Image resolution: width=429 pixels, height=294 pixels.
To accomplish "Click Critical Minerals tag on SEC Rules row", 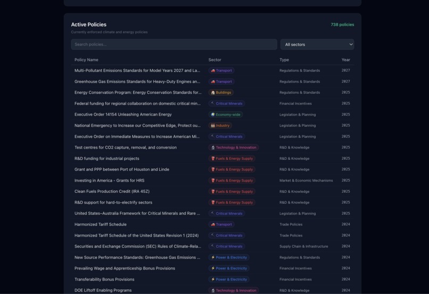I will click(x=227, y=247).
